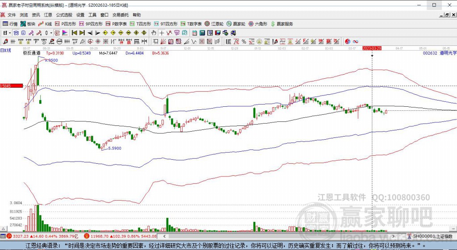Open the 浏览 menu
The width and height of the screenshot is (457, 250).
[24, 15]
